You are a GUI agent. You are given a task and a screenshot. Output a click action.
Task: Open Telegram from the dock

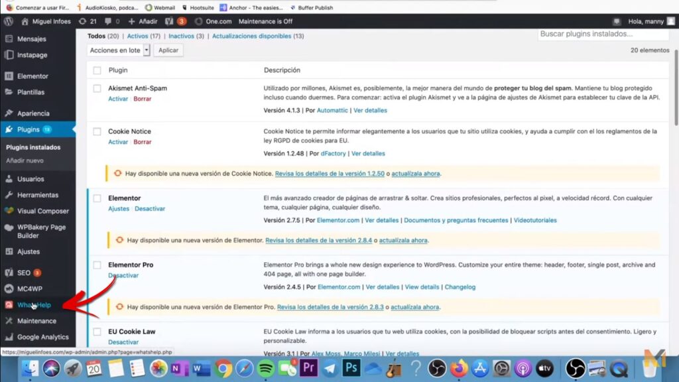click(x=330, y=369)
